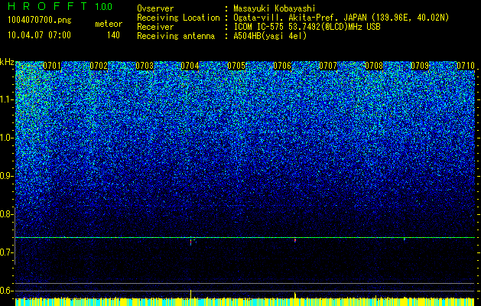Click the Ovserver field label
This screenshot has height=306, width=481.
click(155, 8)
